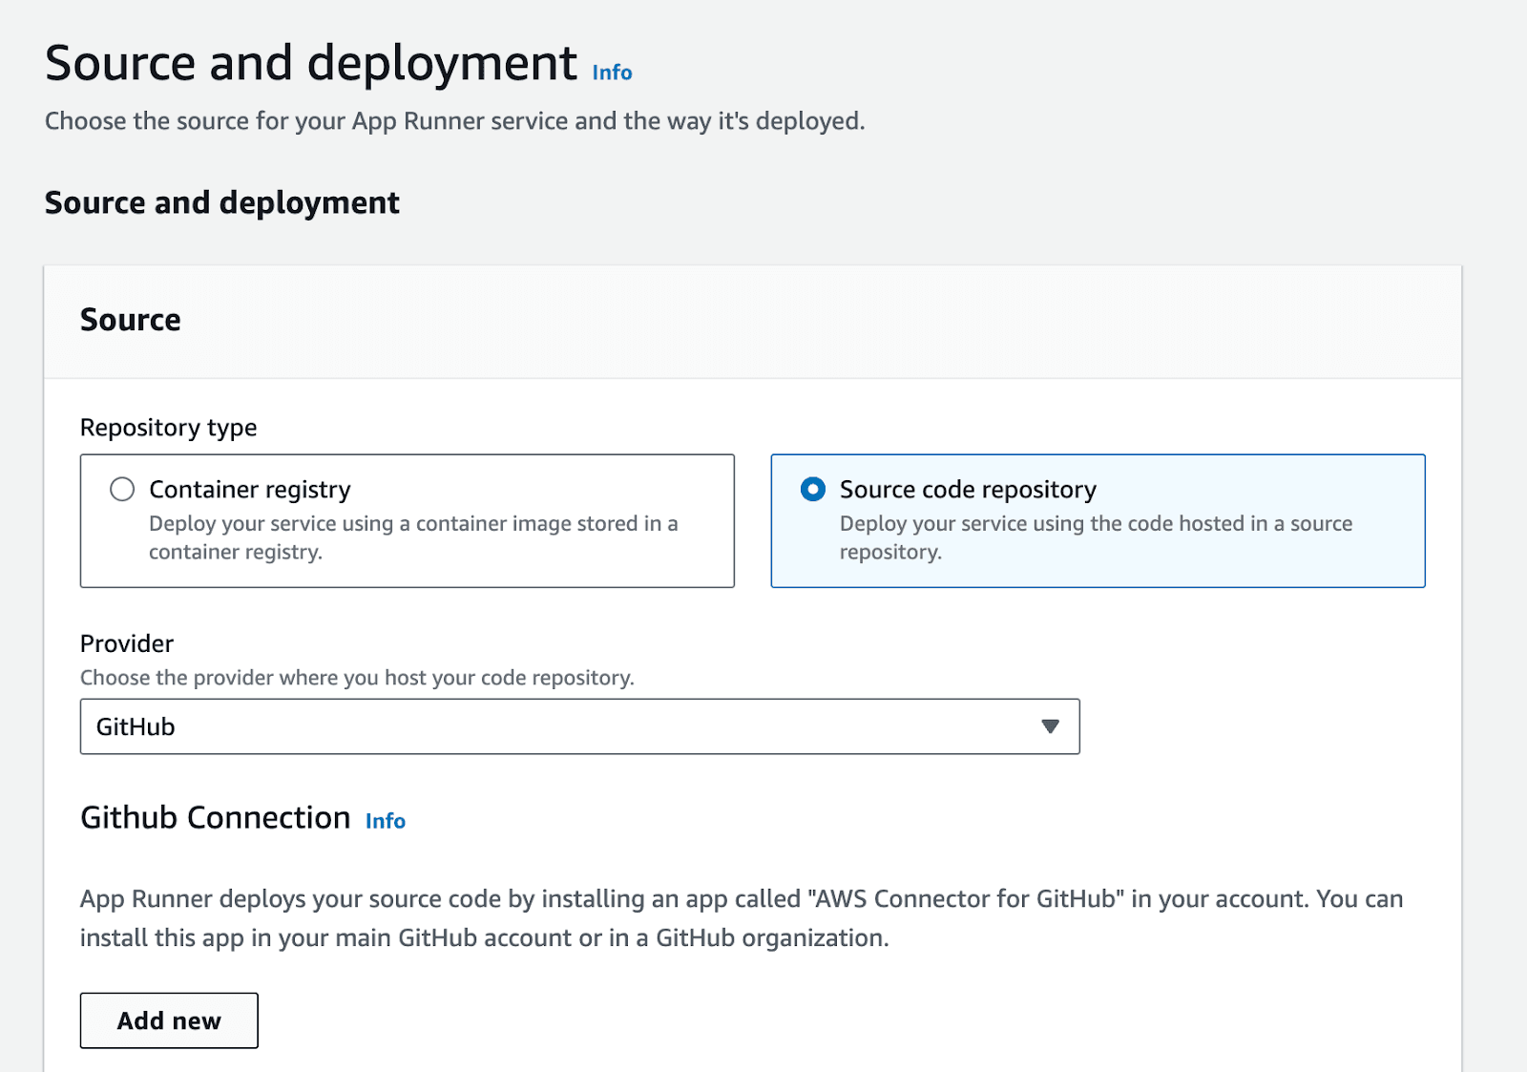The width and height of the screenshot is (1527, 1072).
Task: Click the Source section heading
Action: coord(131,320)
